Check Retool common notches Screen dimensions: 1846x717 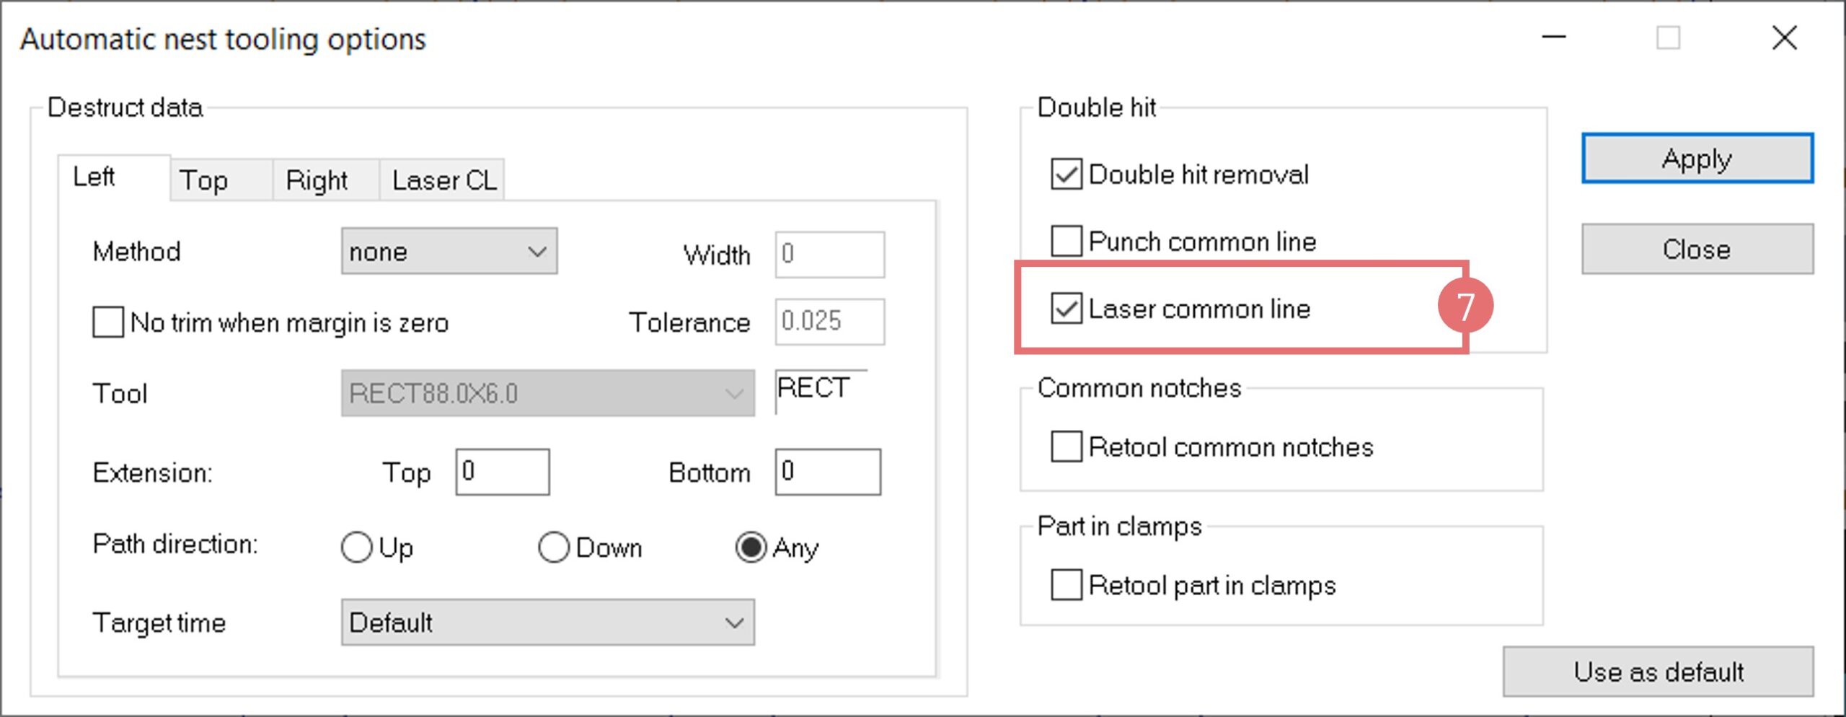point(1066,447)
